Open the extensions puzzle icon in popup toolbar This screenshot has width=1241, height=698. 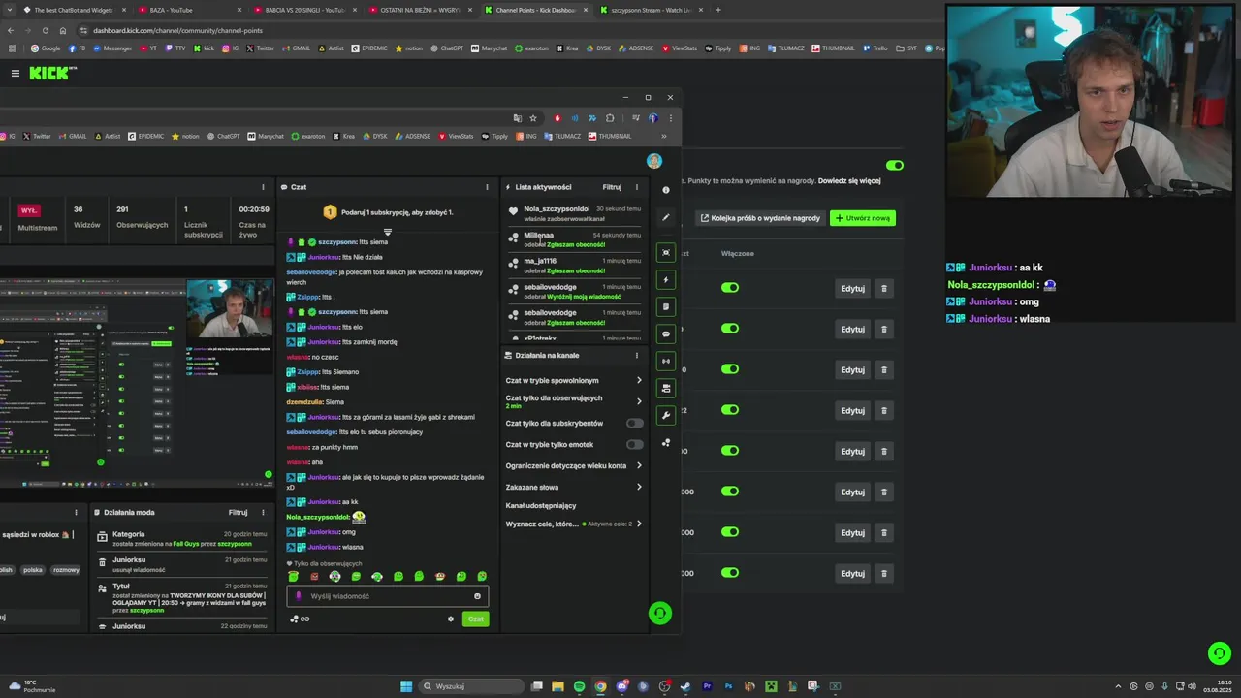pyautogui.click(x=610, y=118)
